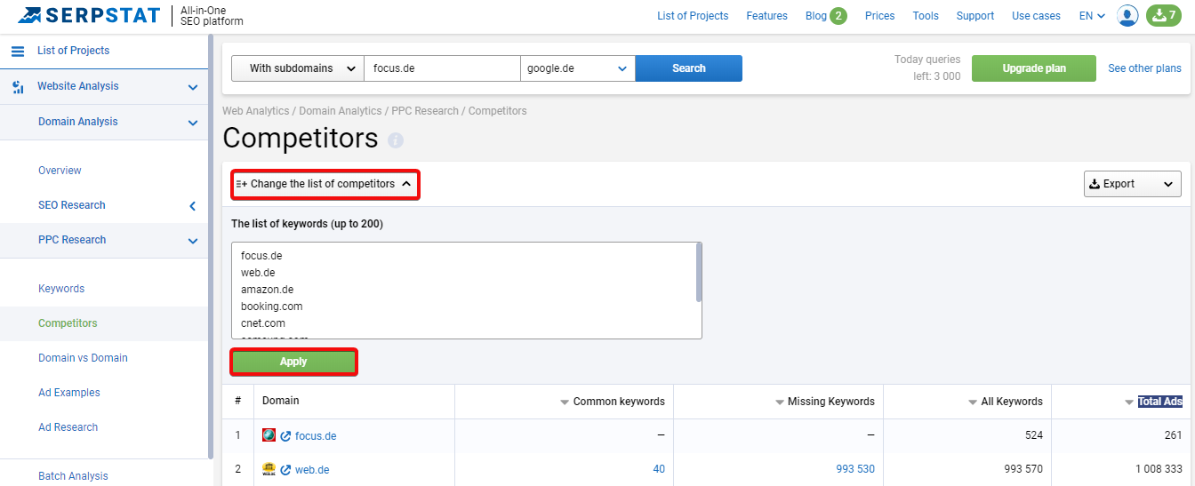Image resolution: width=1195 pixels, height=486 pixels.
Task: Sort by Missing Keywords column arrow
Action: tap(780, 402)
